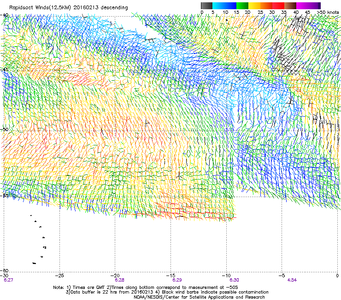Click the purple '8:30' time label

tap(234, 280)
